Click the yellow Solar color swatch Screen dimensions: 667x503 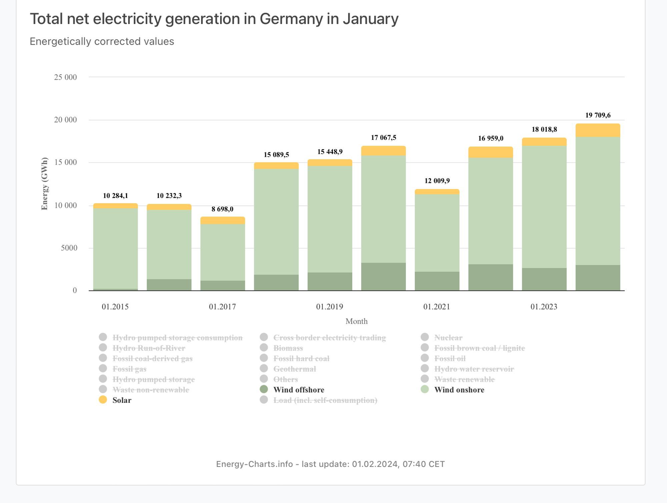pyautogui.click(x=103, y=400)
